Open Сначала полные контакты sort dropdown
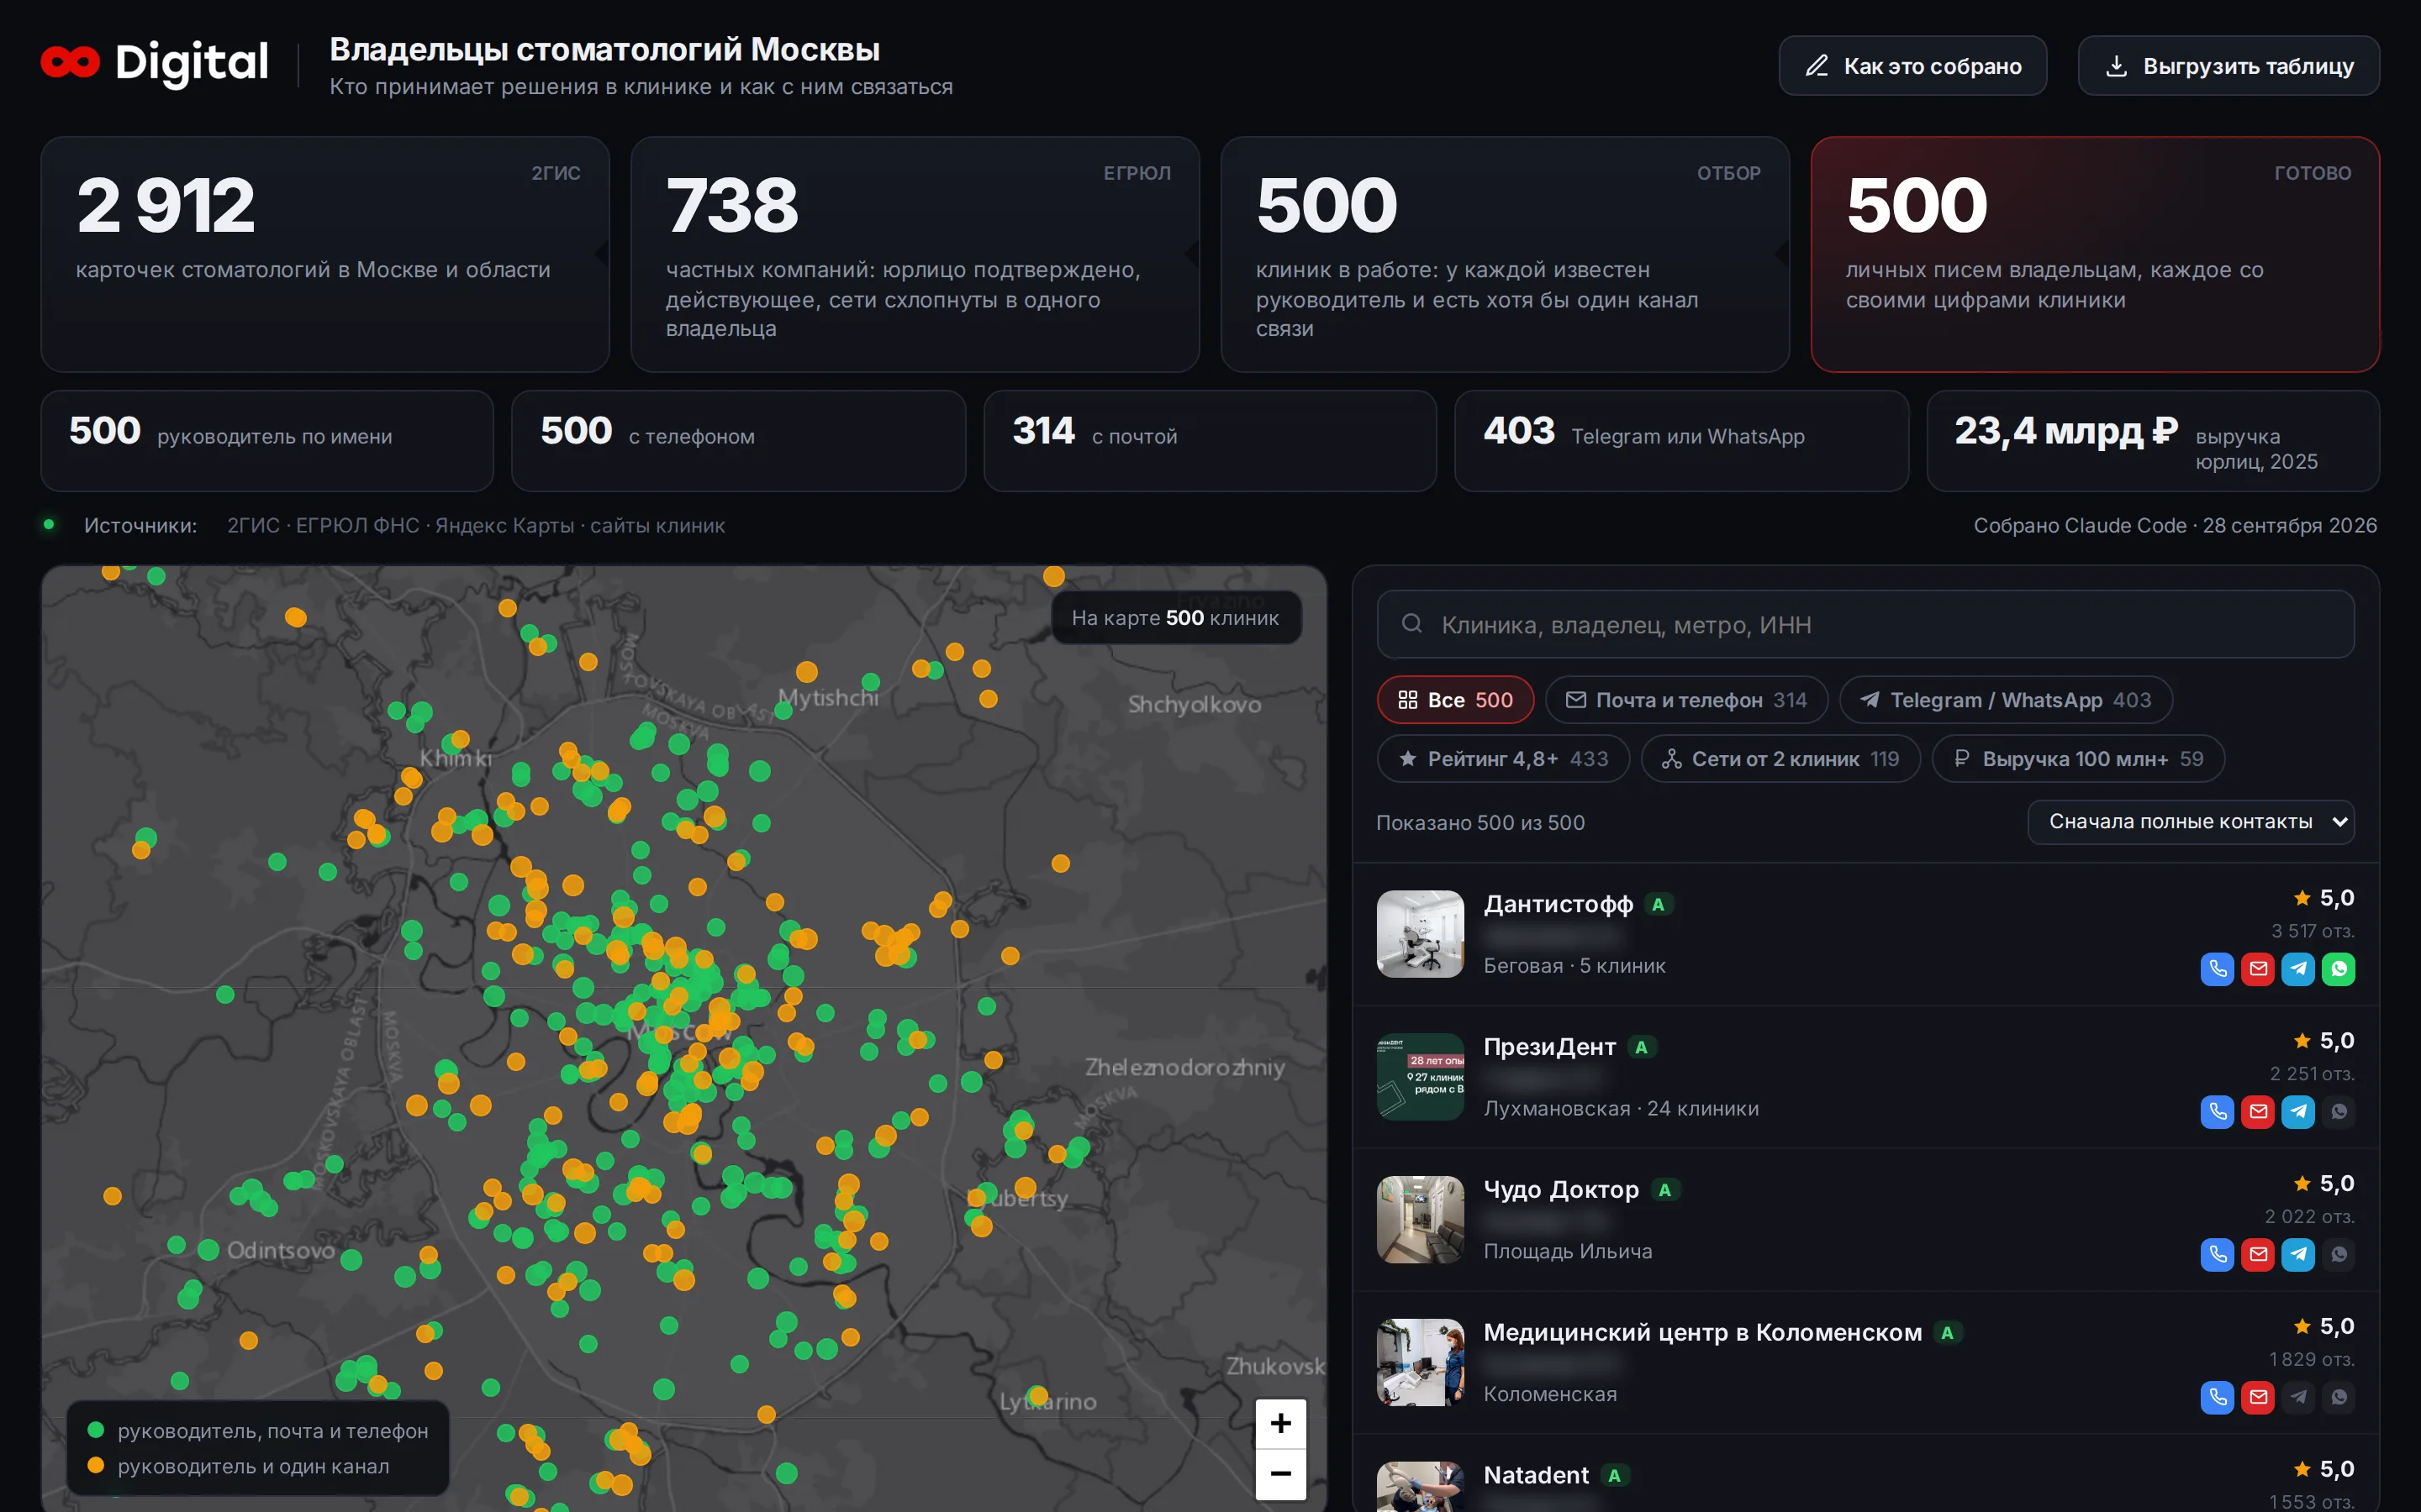 2190,822
